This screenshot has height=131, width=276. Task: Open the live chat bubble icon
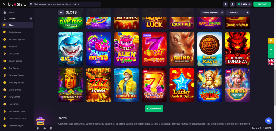pyautogui.click(x=269, y=121)
